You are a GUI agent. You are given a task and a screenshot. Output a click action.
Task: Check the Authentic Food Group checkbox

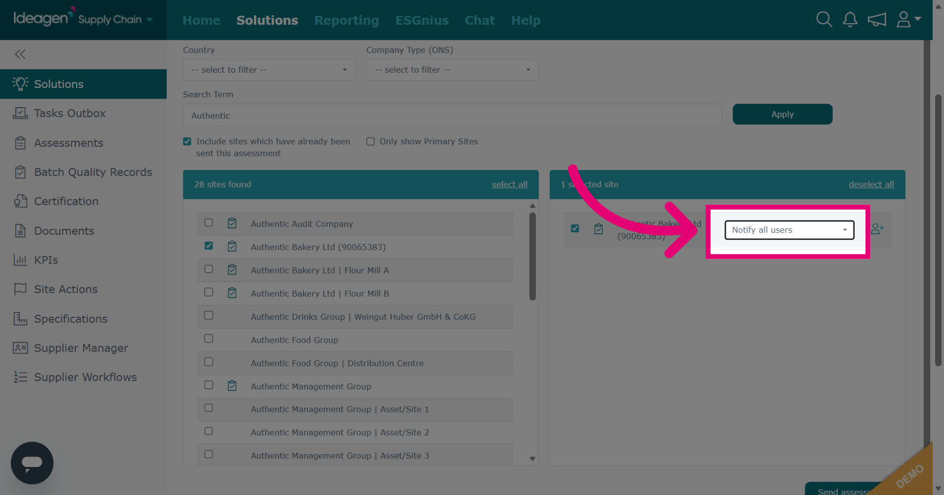(x=208, y=338)
